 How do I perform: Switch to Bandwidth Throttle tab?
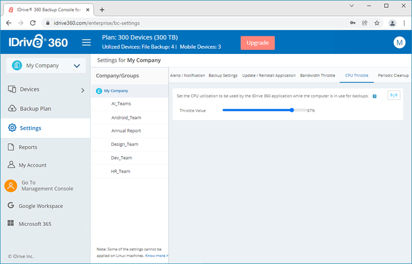pyautogui.click(x=317, y=76)
